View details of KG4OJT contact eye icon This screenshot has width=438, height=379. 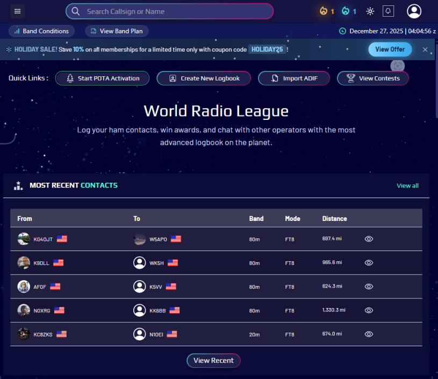click(369, 239)
